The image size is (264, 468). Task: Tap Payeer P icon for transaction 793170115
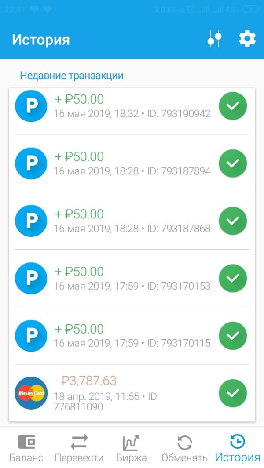31,335
